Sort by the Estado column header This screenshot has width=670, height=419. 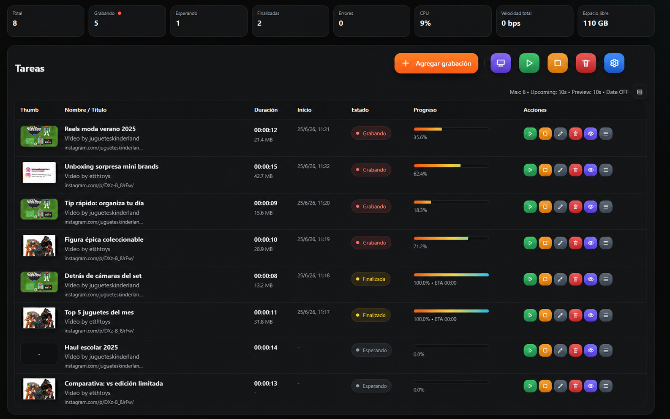pyautogui.click(x=360, y=110)
